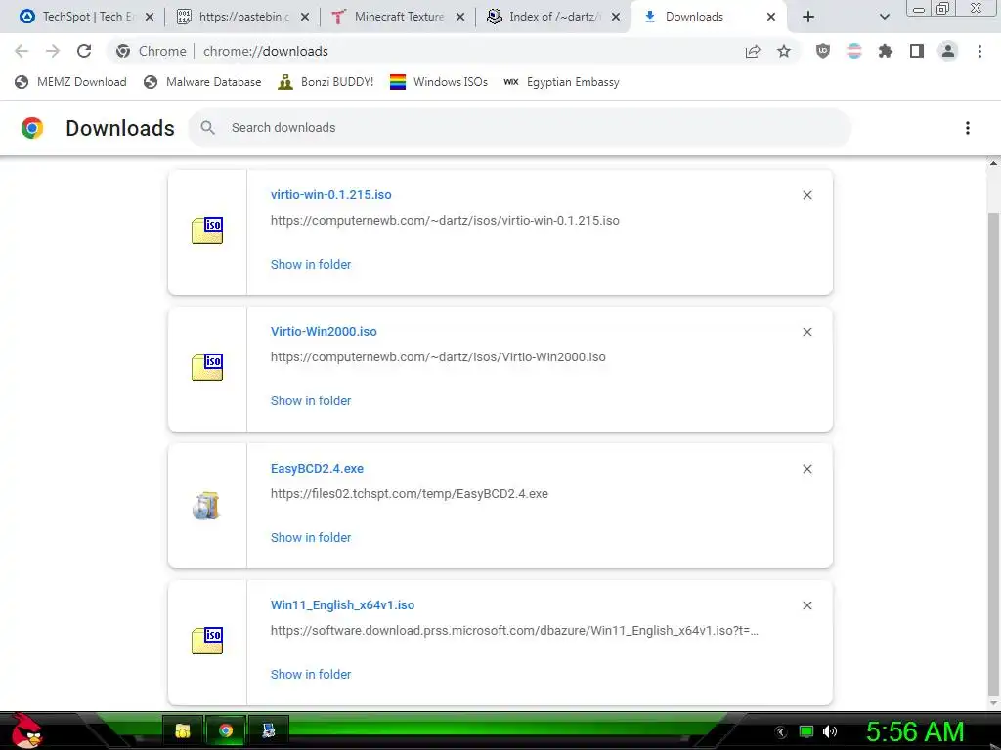Click the EasyBCD2.4.exe installer icon
Viewport: 1001px width, 750px height.
pos(206,505)
